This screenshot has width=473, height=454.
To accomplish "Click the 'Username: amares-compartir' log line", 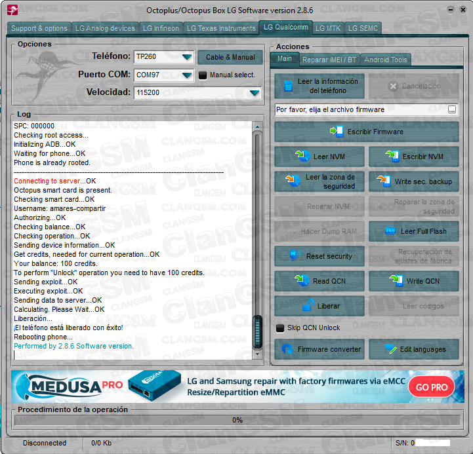I will 60,208.
